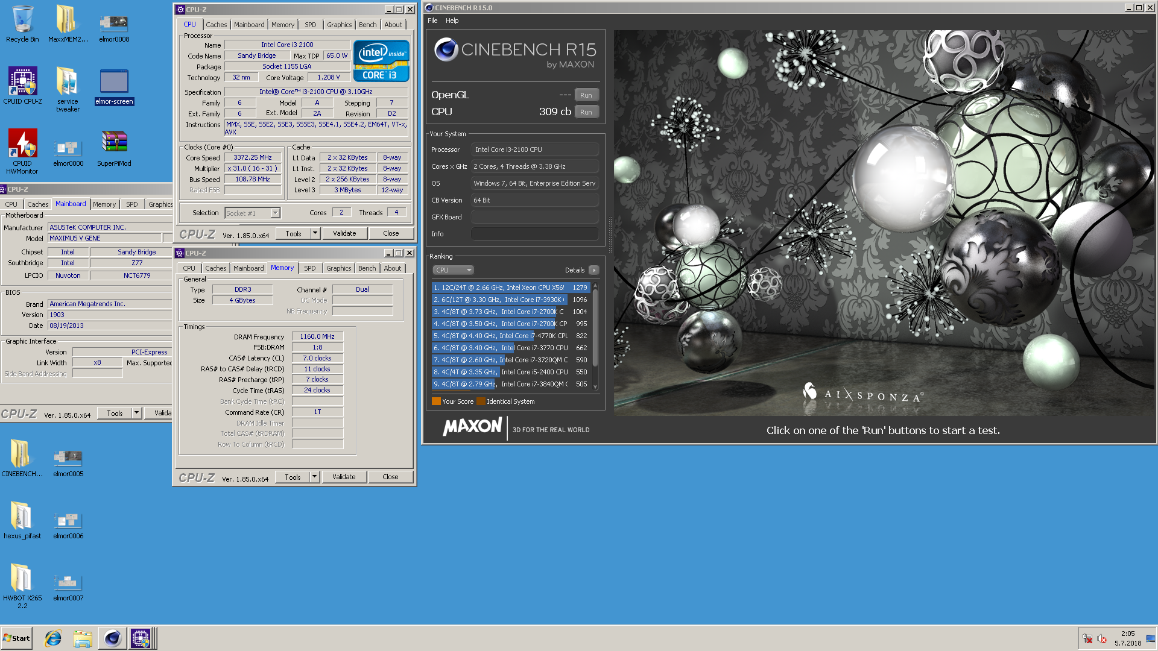Run the CPU benchmark in Cinebench
This screenshot has width=1158, height=651.
pos(586,112)
